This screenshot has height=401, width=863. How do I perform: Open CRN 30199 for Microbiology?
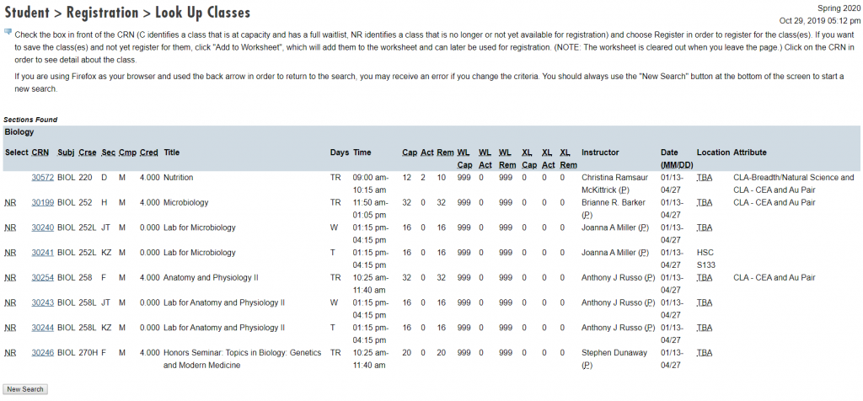pyautogui.click(x=42, y=203)
